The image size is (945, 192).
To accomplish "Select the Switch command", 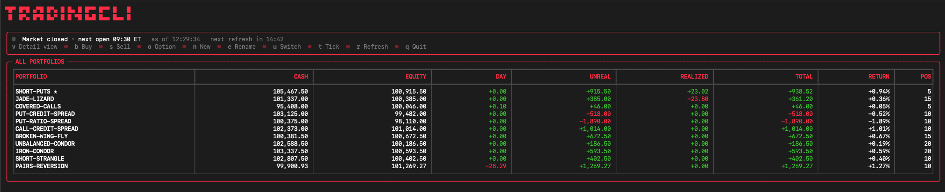I will 287,47.
